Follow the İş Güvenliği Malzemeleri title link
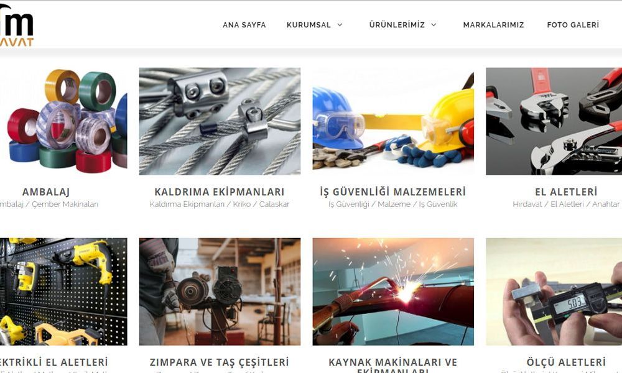 tap(393, 192)
